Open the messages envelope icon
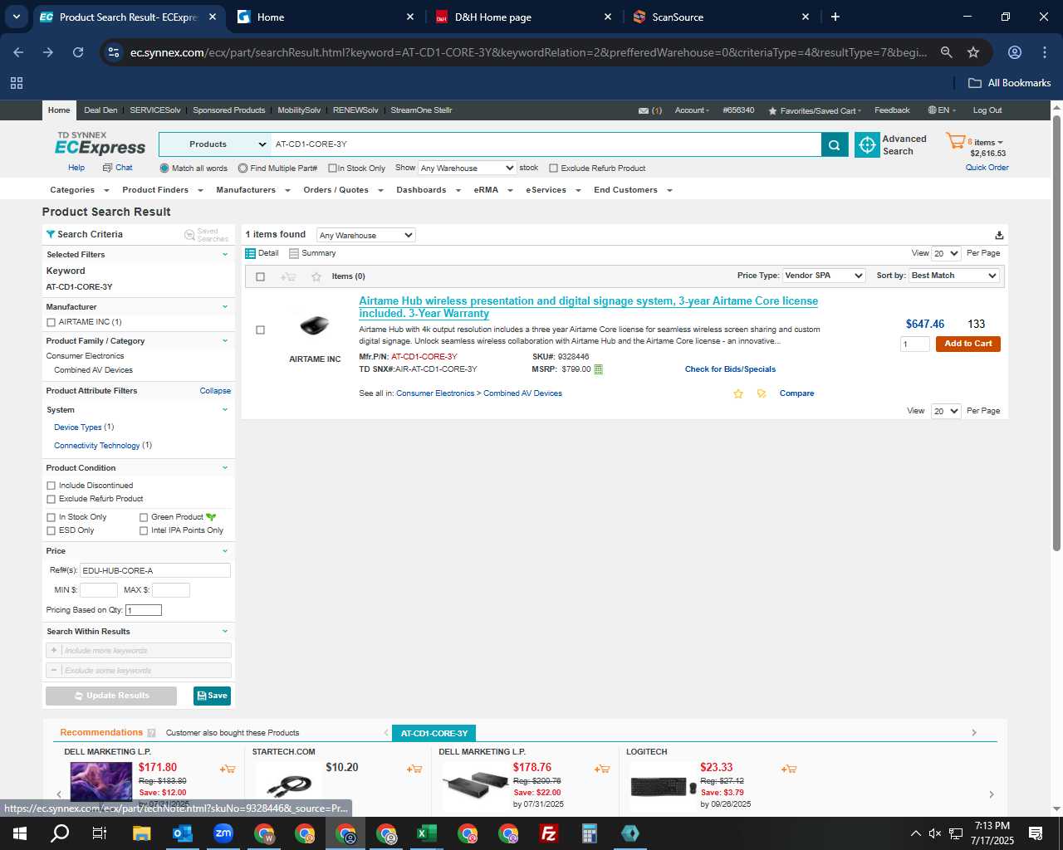This screenshot has width=1063, height=850. pos(644,110)
